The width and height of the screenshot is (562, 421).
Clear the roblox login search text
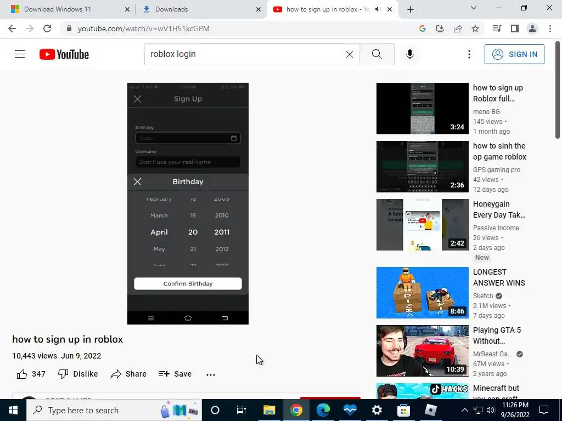click(350, 54)
